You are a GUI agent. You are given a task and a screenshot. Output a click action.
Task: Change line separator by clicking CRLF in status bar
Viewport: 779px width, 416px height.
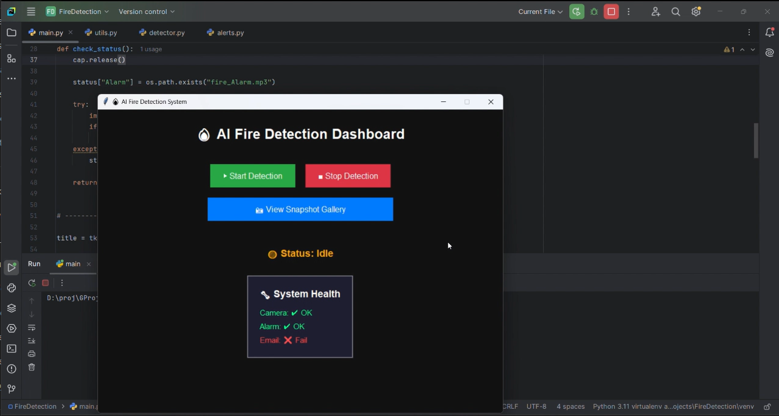510,406
